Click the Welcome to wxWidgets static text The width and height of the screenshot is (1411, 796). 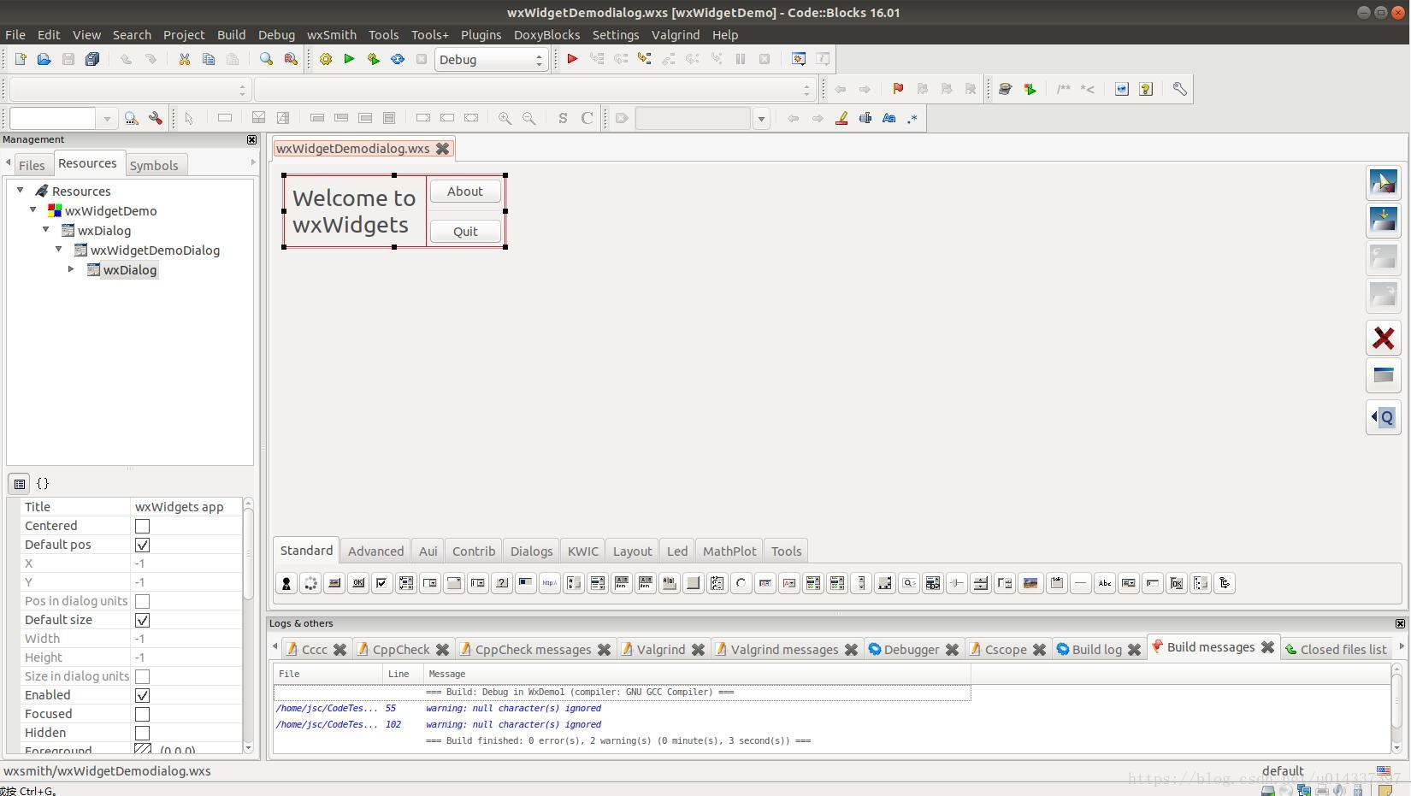click(354, 211)
